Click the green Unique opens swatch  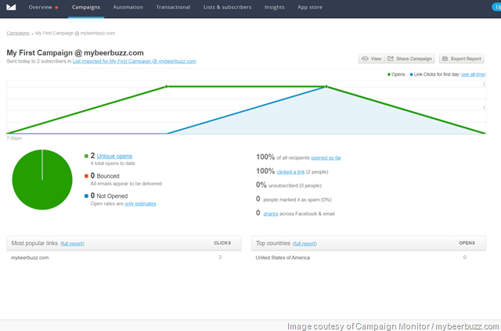point(86,157)
